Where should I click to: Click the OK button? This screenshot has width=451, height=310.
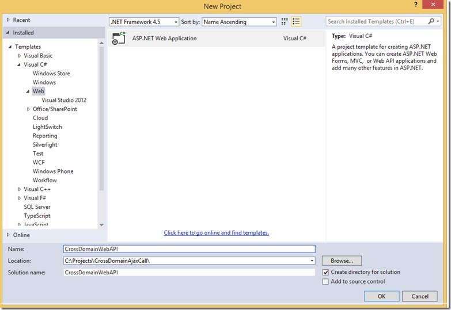point(381,296)
